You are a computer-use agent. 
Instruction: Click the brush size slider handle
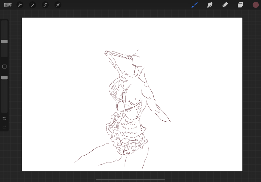coord(4,42)
